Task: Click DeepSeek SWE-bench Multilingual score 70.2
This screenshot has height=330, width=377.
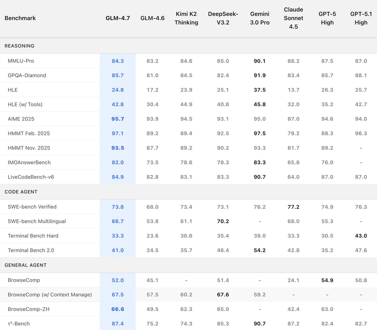Action: click(x=223, y=221)
